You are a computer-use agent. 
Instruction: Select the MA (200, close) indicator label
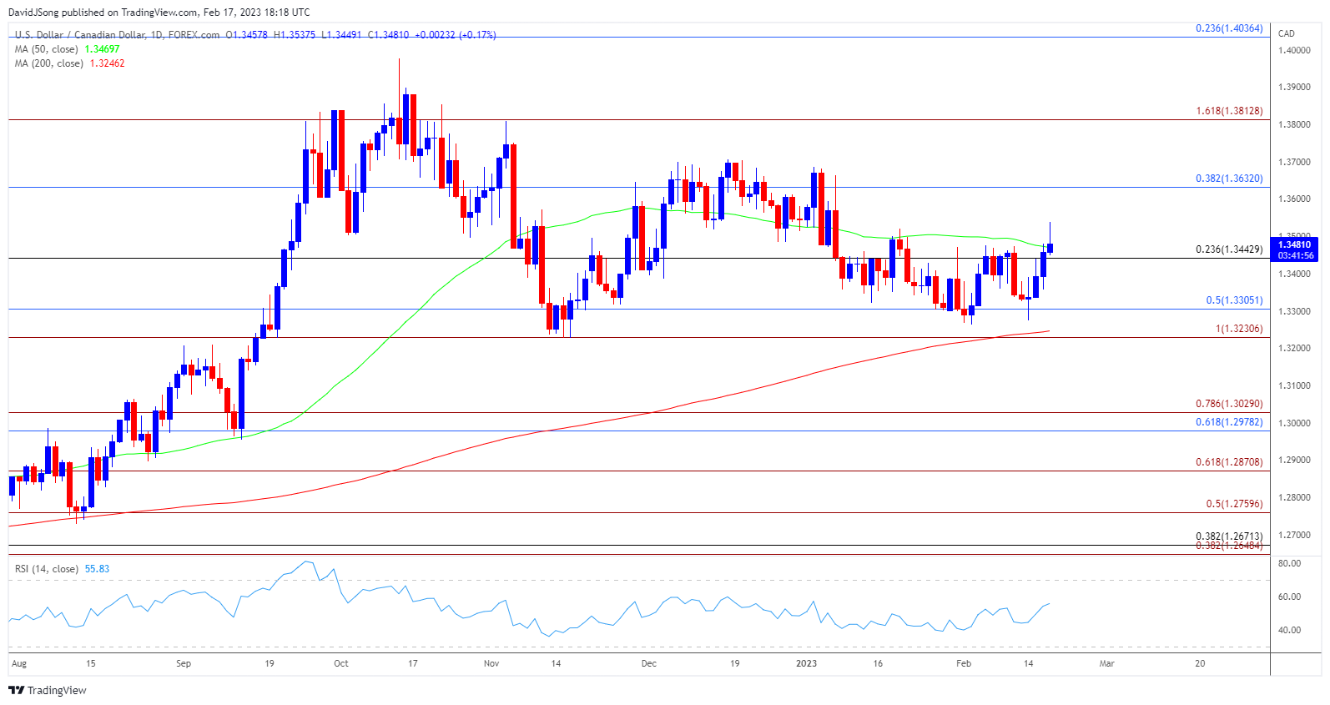pyautogui.click(x=49, y=63)
